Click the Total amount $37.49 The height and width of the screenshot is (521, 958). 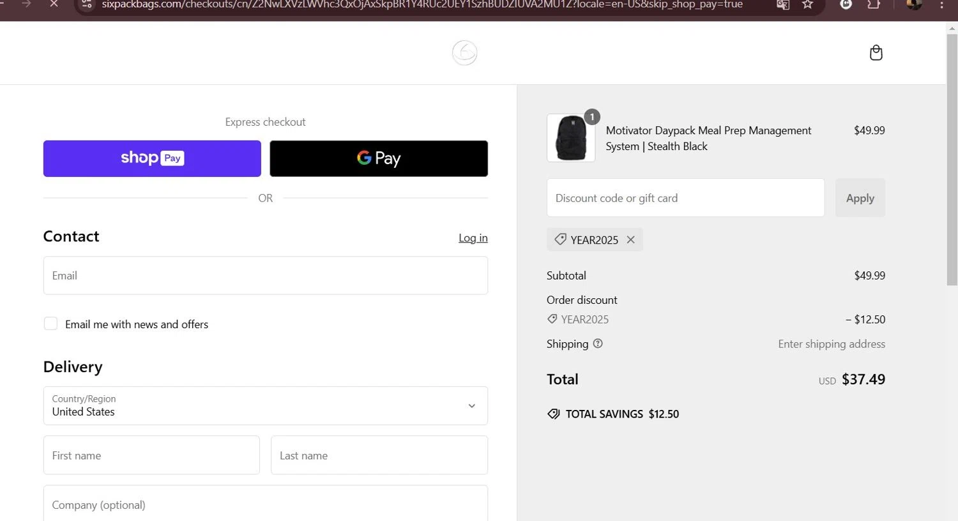tap(863, 379)
